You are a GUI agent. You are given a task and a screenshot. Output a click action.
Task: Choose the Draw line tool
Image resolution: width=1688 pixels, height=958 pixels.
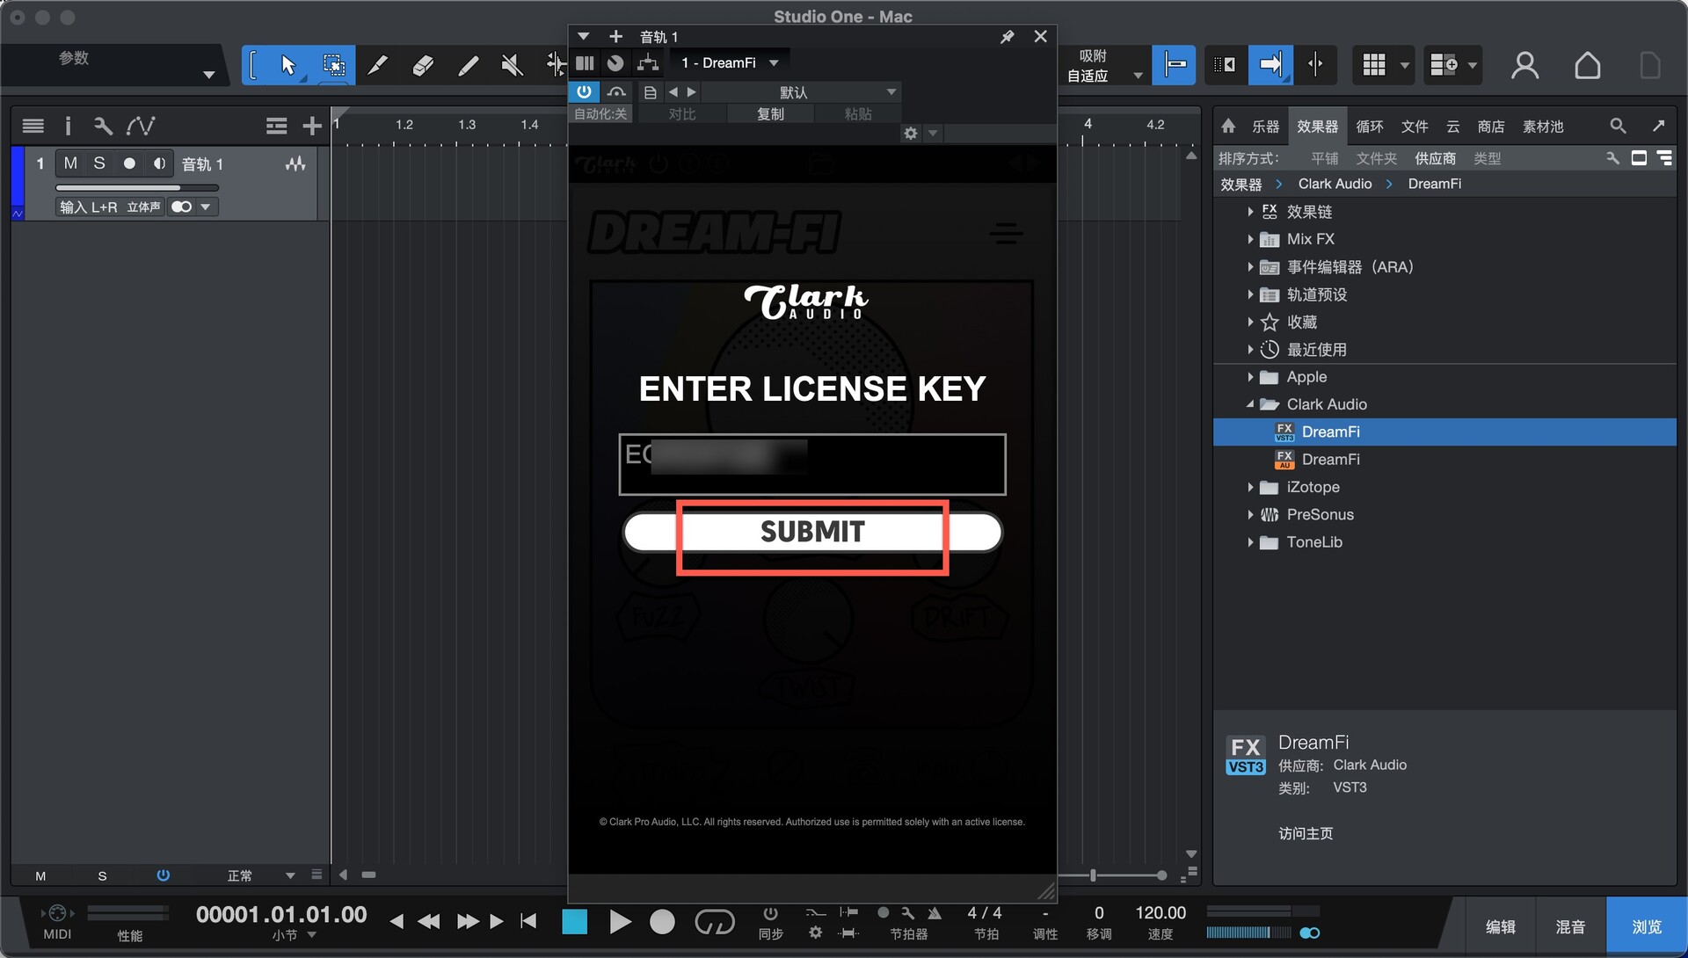pyautogui.click(x=468, y=65)
